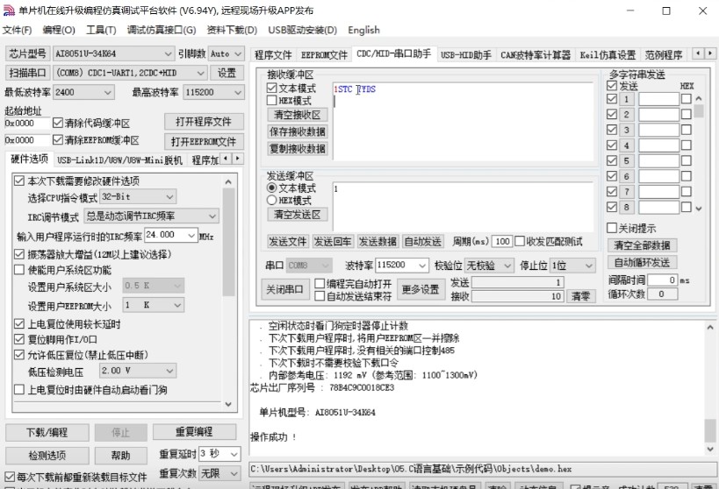Click 关闭串口 button
719x489 pixels.
click(x=284, y=289)
